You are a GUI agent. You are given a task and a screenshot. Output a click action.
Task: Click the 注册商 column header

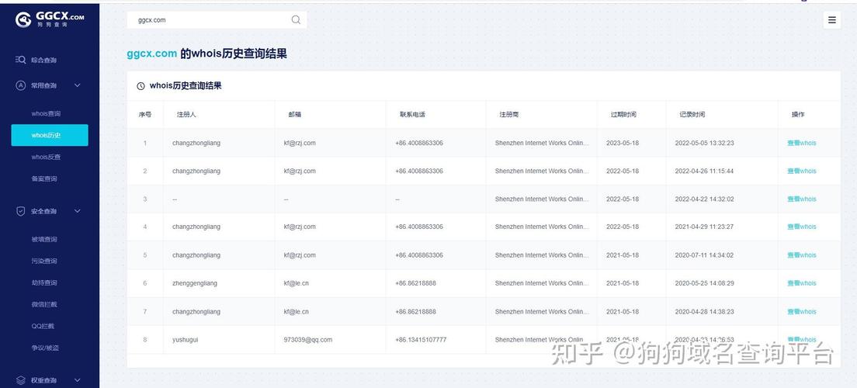(509, 115)
